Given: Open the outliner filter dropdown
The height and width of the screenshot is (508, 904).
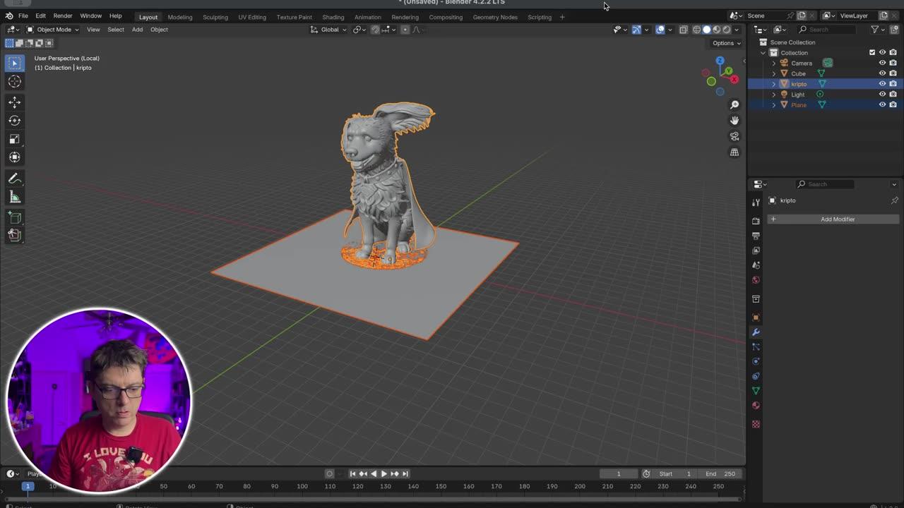Looking at the screenshot, I should pyautogui.click(x=877, y=30).
